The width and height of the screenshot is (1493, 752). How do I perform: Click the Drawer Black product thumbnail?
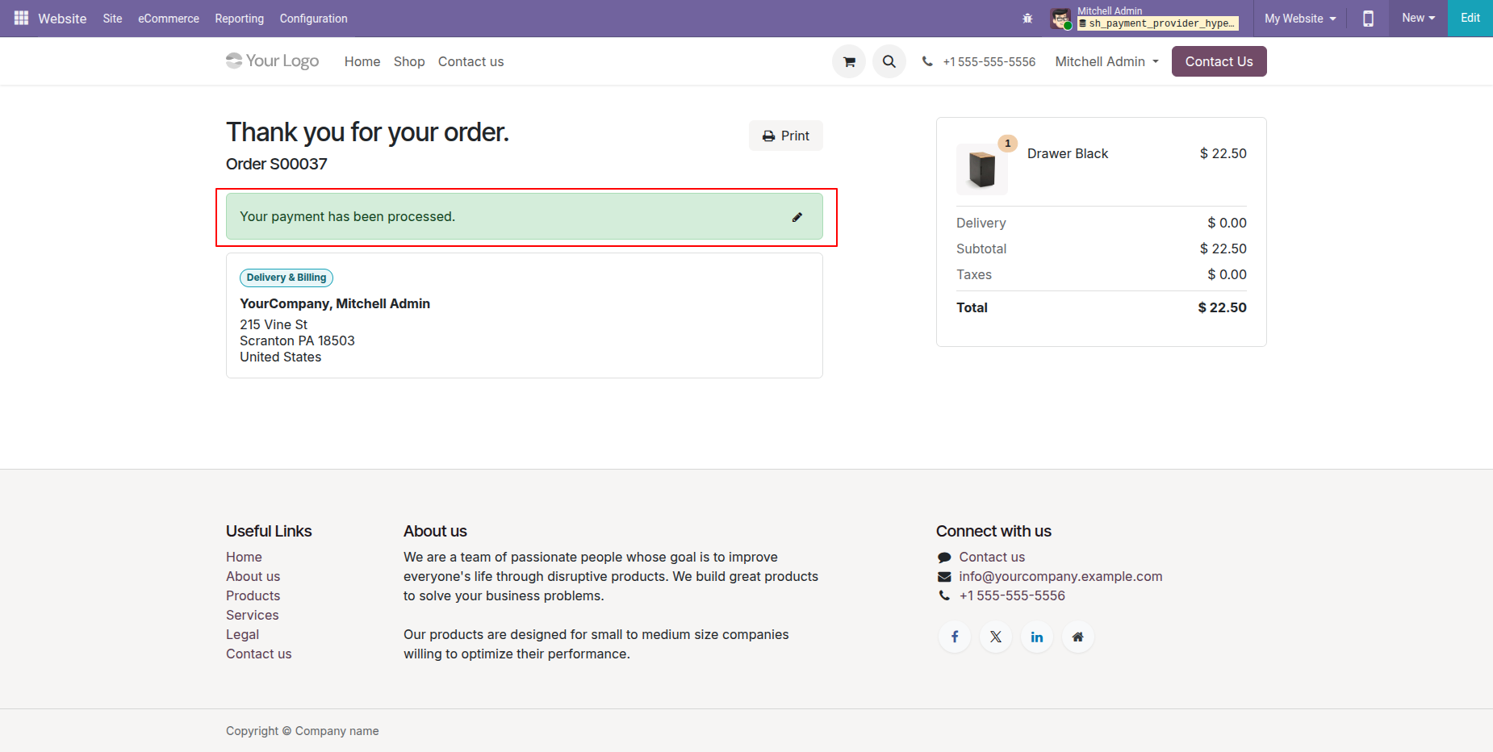click(981, 169)
